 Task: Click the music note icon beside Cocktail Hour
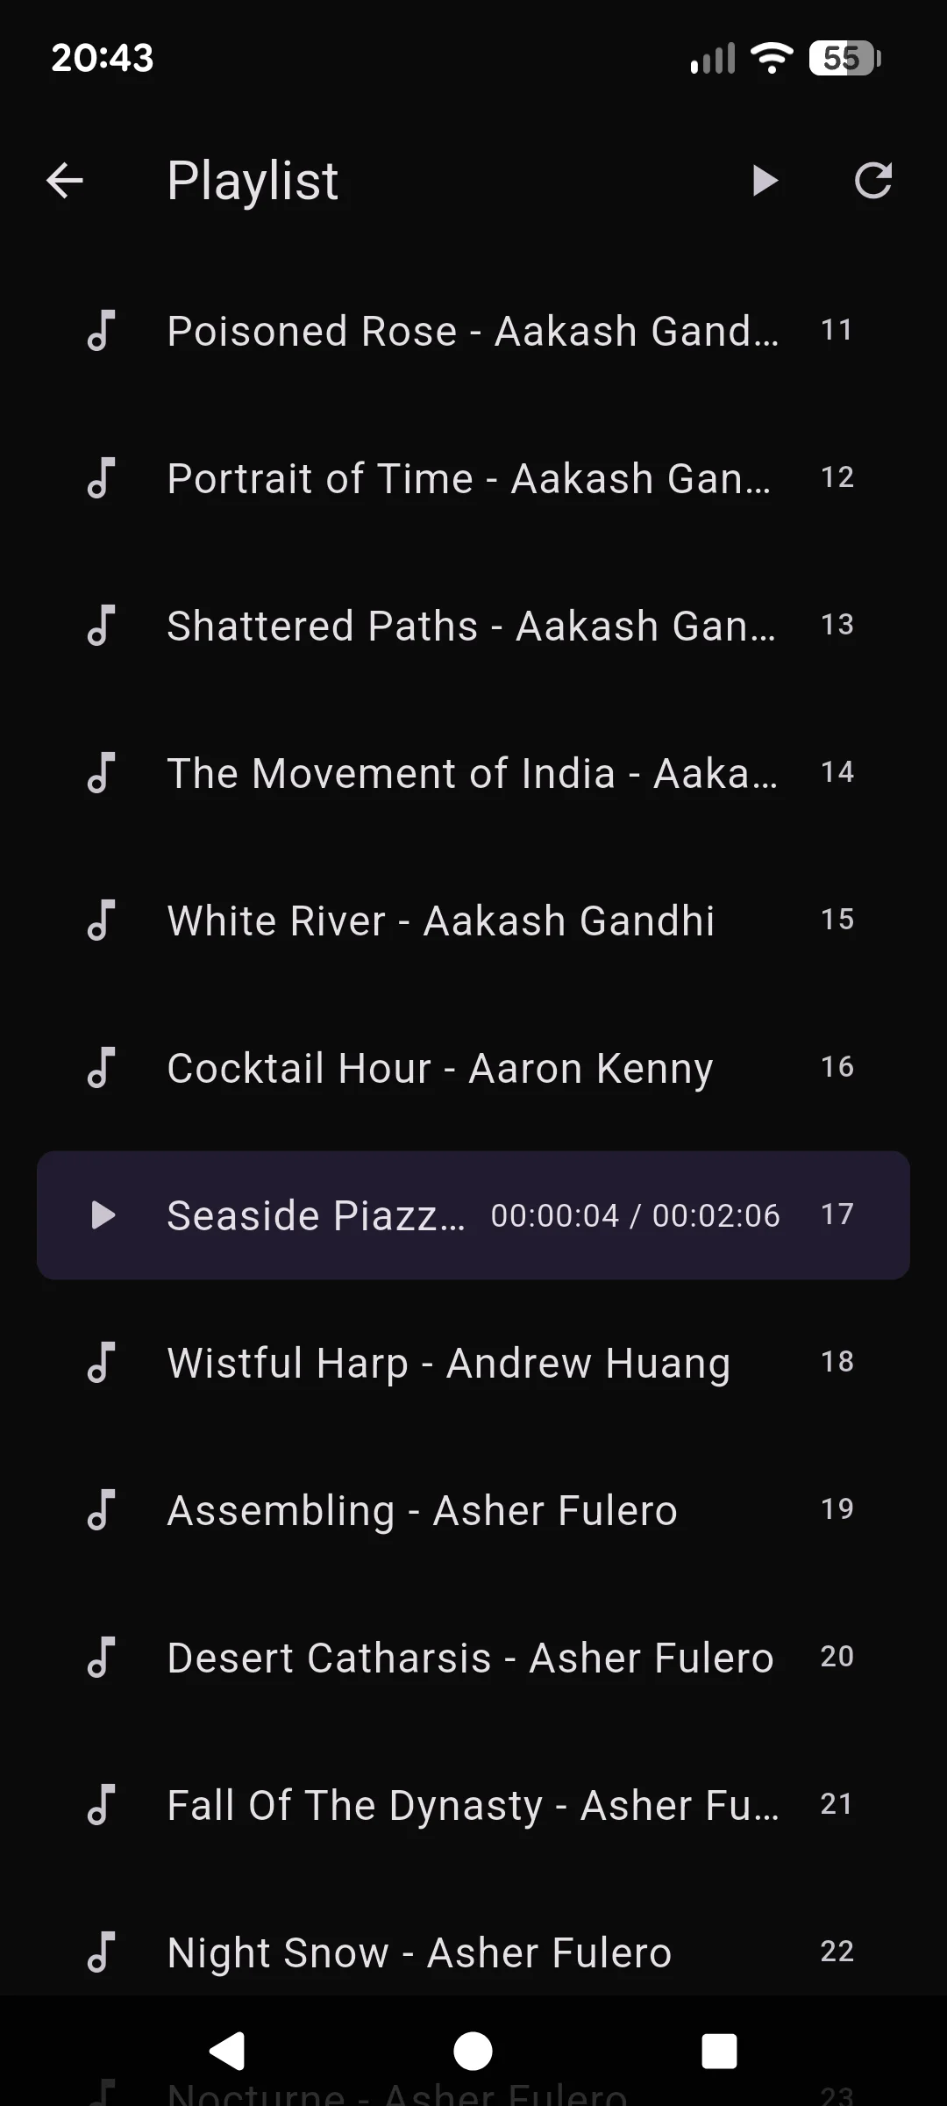click(x=103, y=1069)
